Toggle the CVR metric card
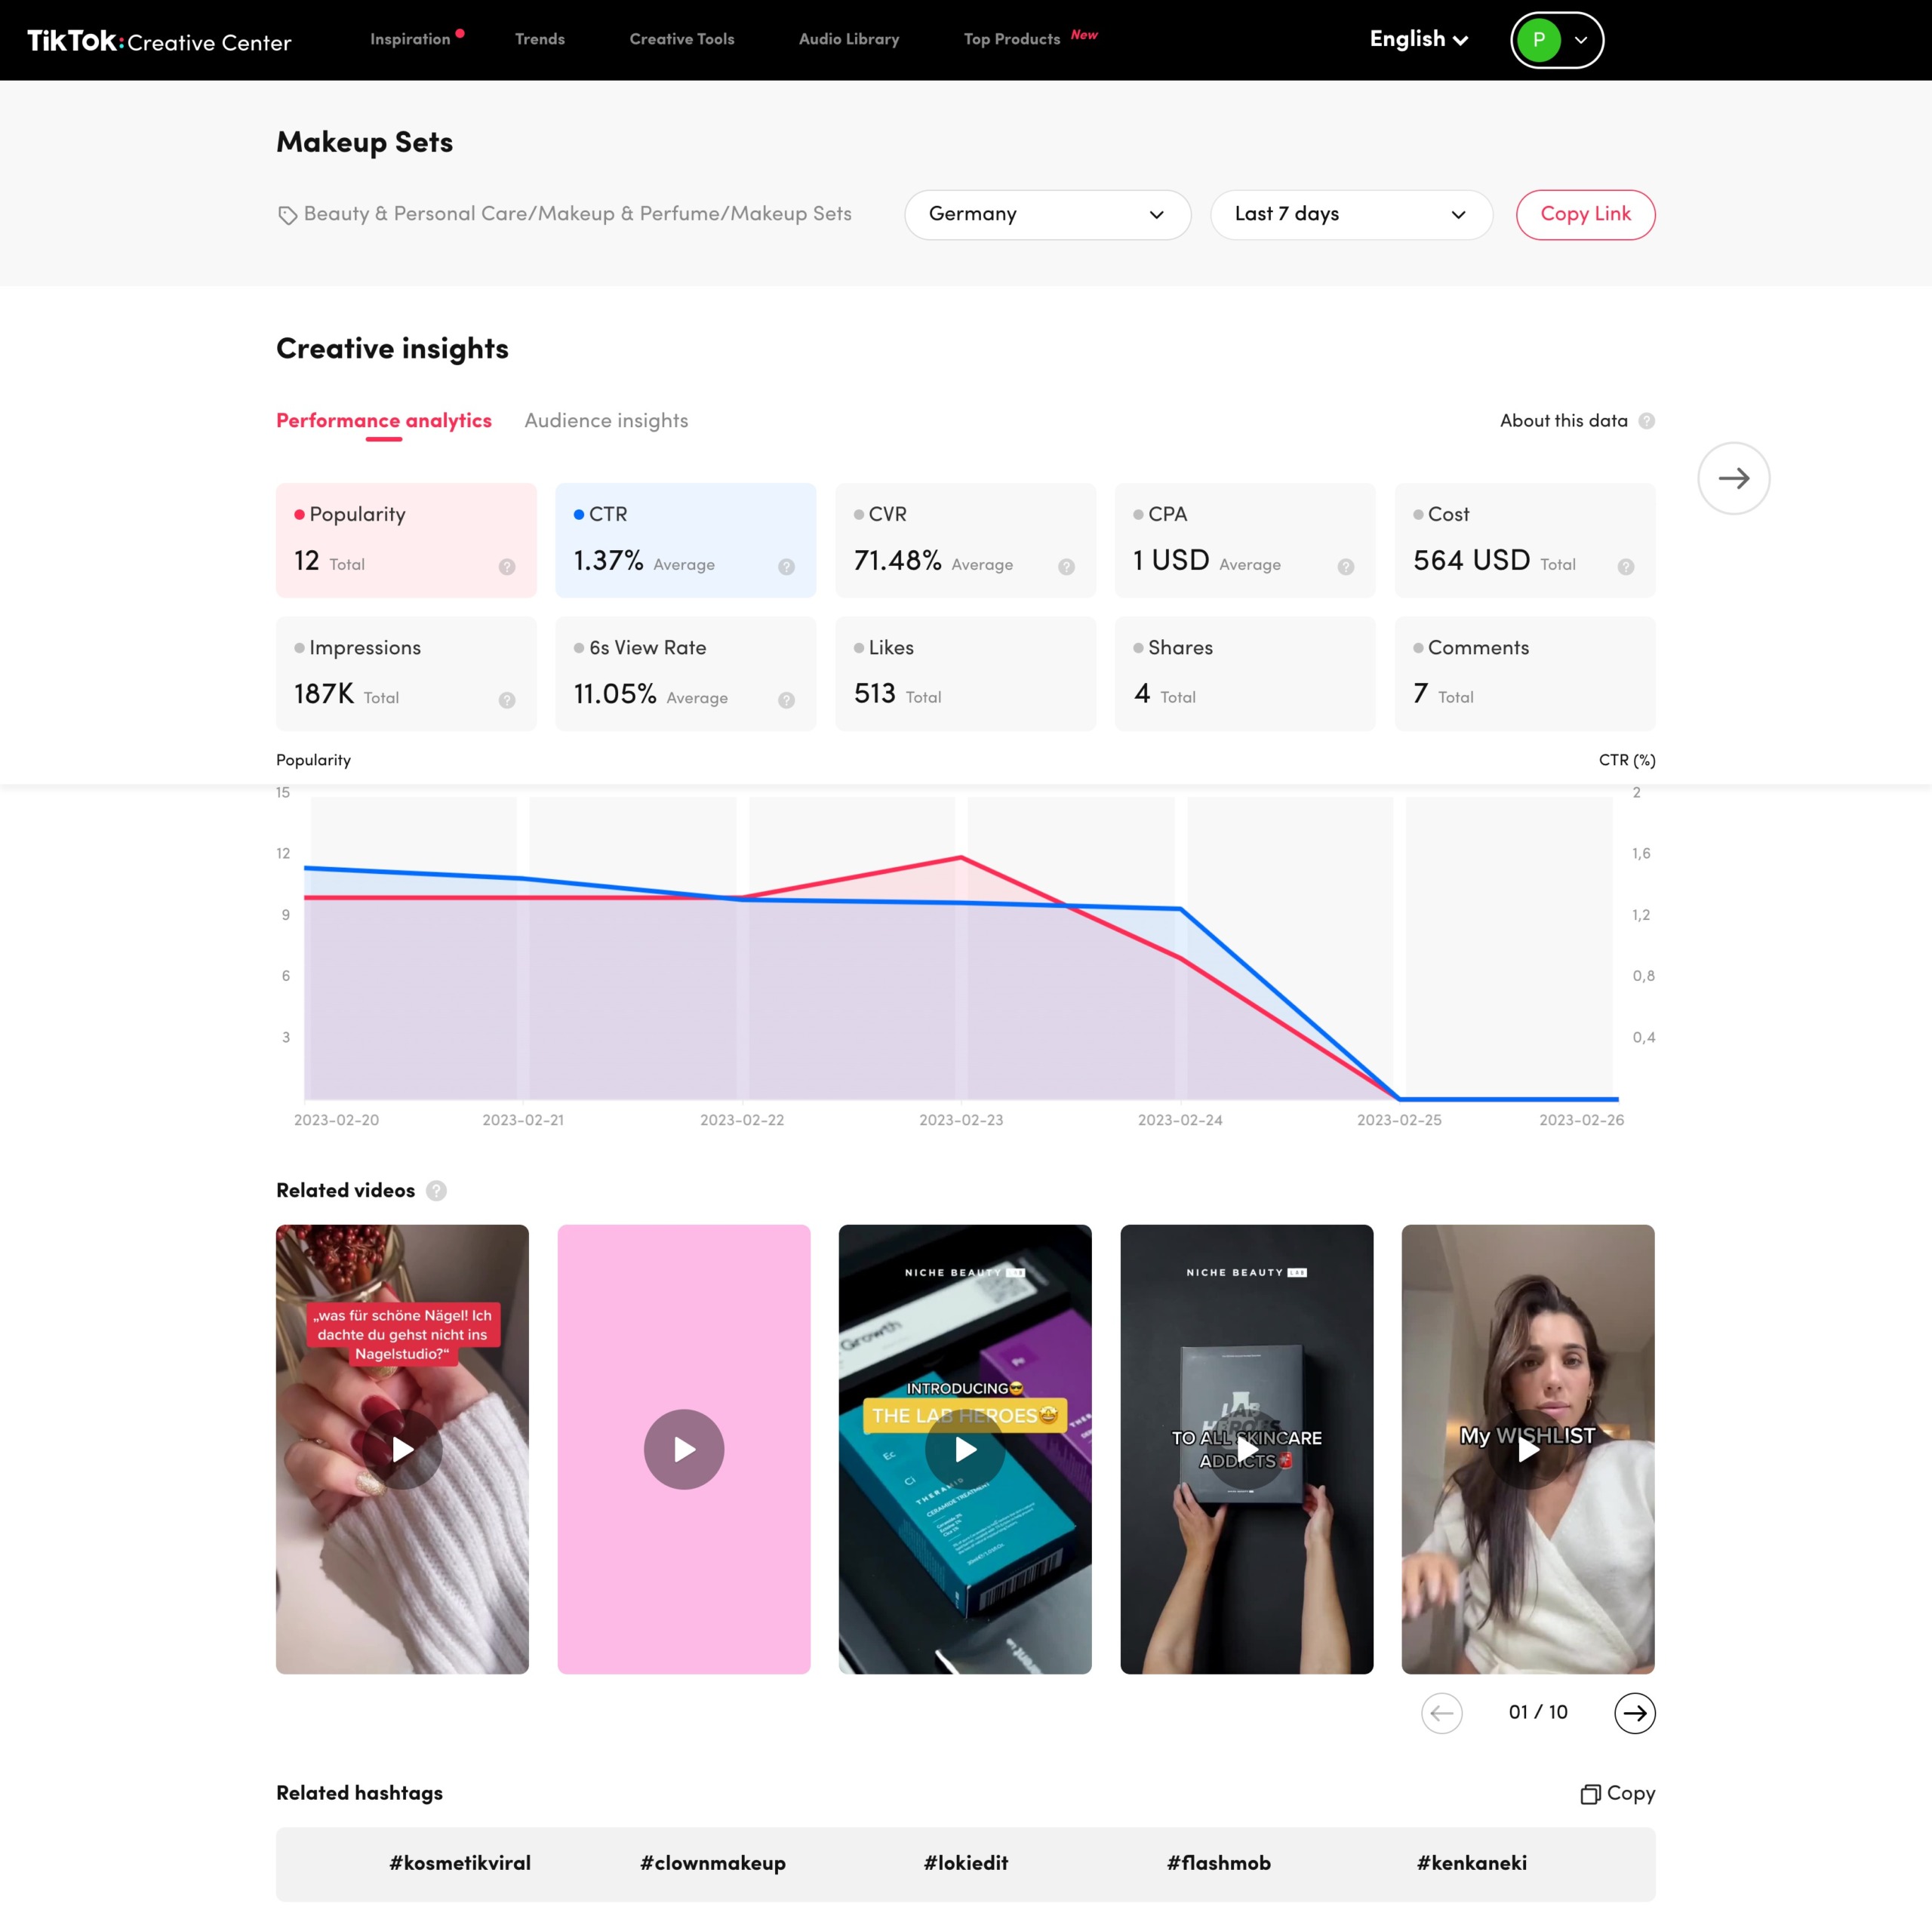The image size is (1932, 1925). tap(965, 540)
